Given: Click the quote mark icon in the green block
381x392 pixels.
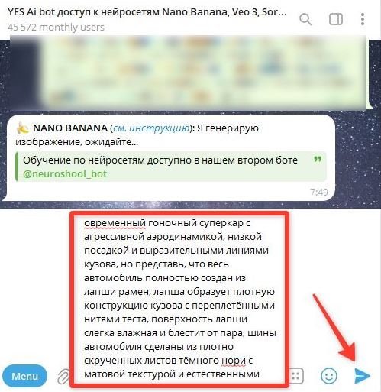Looking at the screenshot, I should (x=317, y=160).
